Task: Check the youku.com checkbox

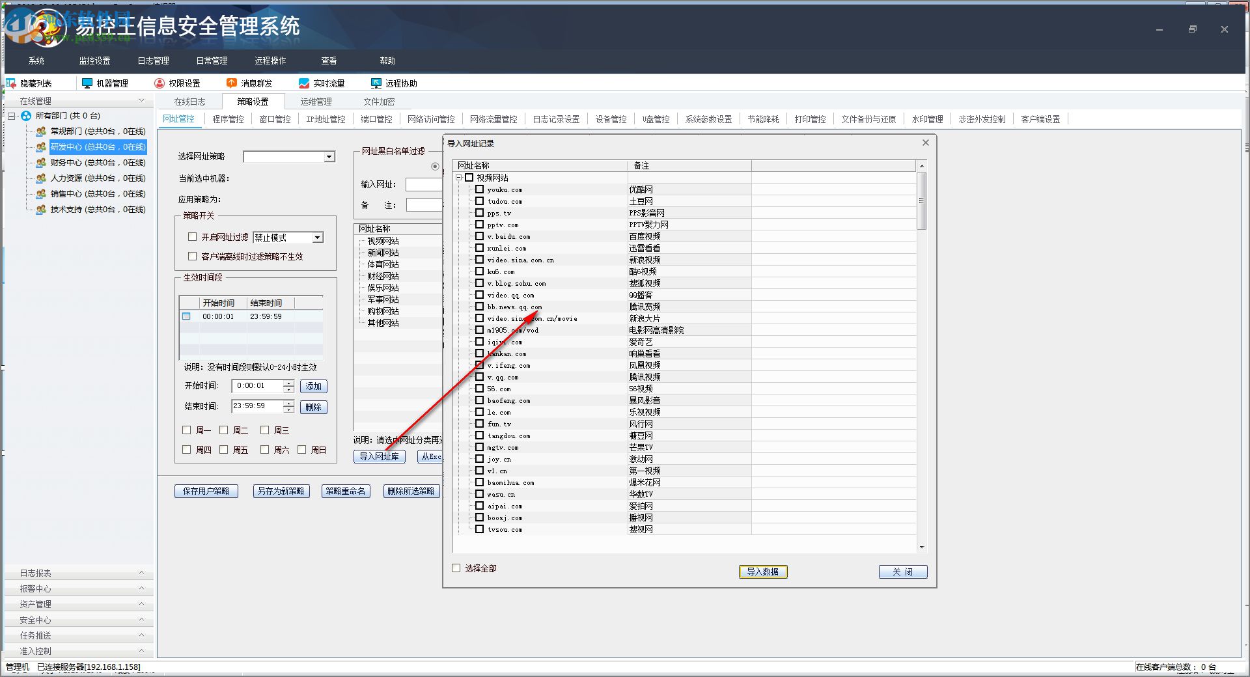Action: point(480,189)
